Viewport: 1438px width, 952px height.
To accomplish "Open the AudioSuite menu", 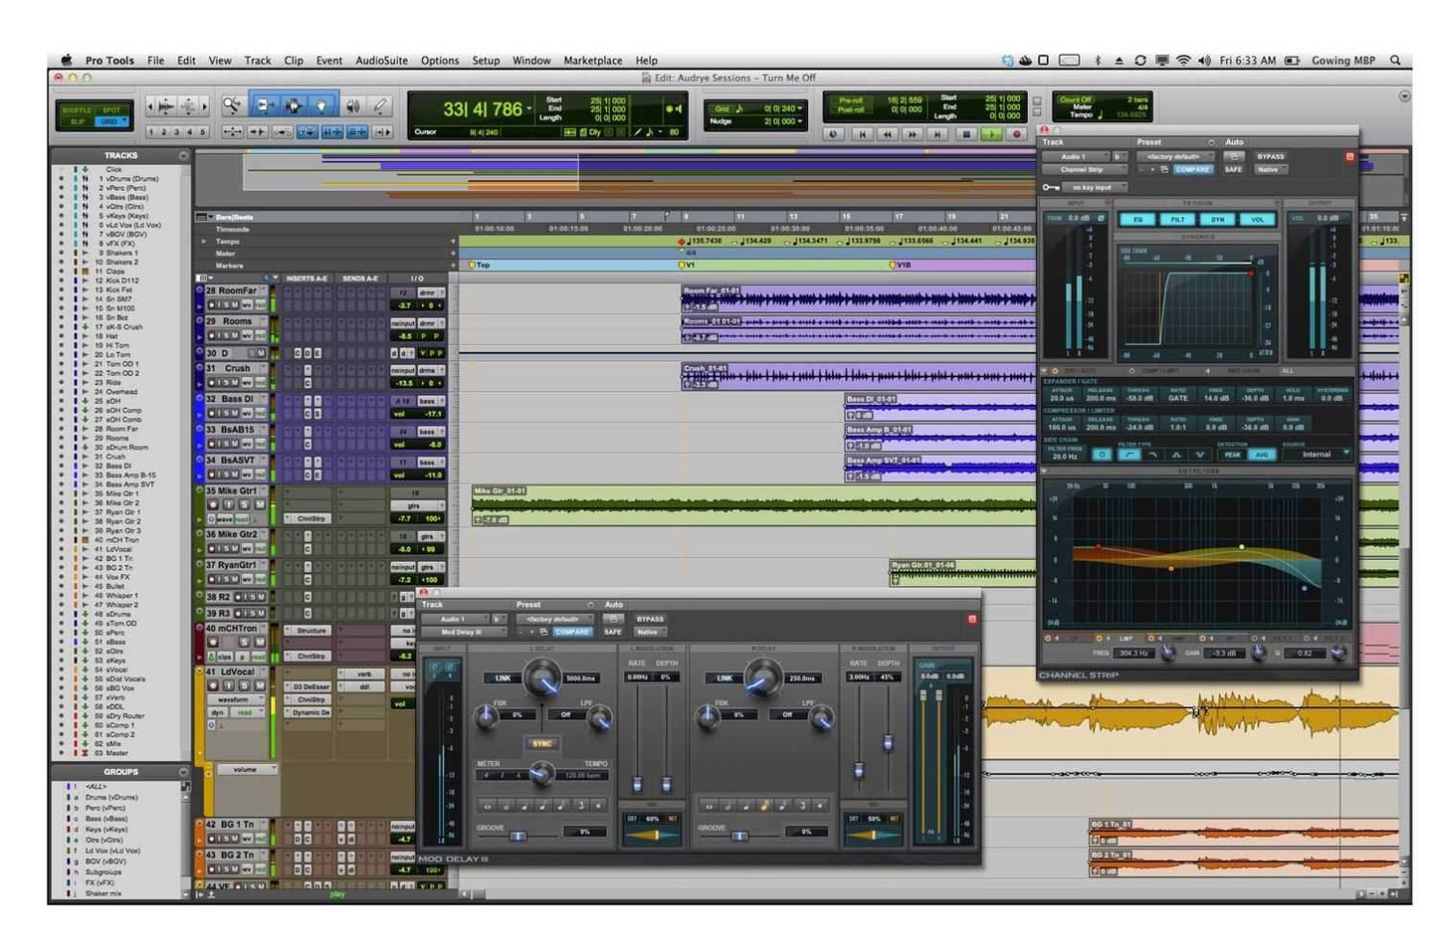I will coord(380,60).
